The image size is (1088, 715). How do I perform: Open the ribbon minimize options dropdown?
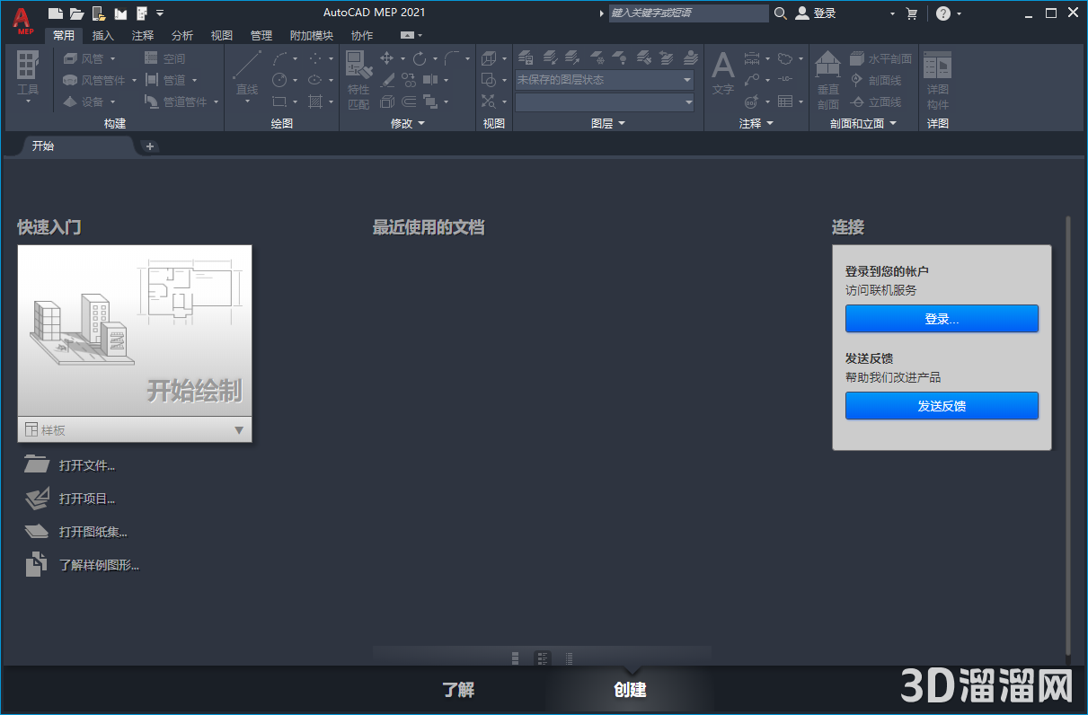tap(420, 36)
